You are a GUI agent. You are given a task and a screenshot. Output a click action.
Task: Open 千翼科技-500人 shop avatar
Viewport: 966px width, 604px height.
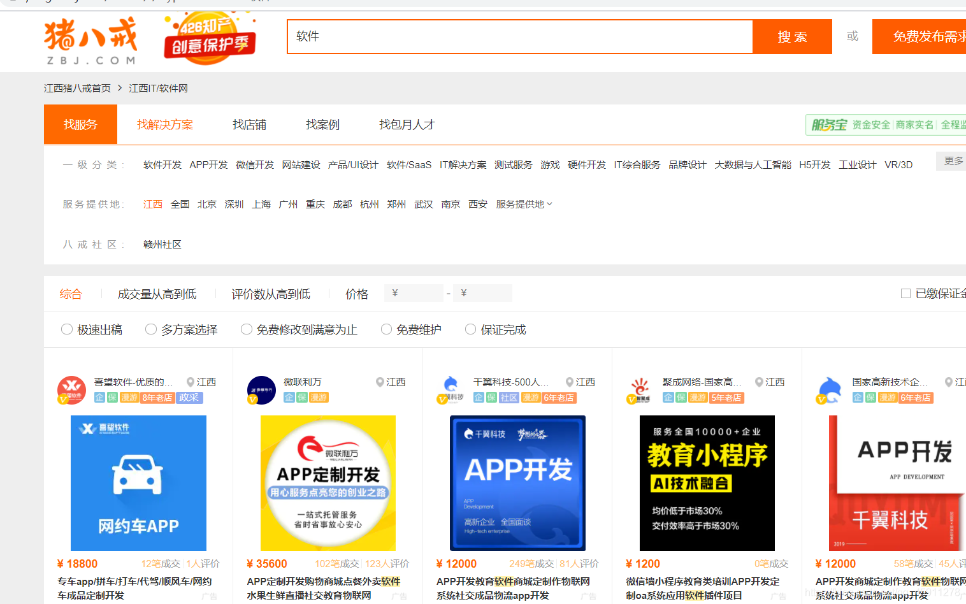pos(451,390)
